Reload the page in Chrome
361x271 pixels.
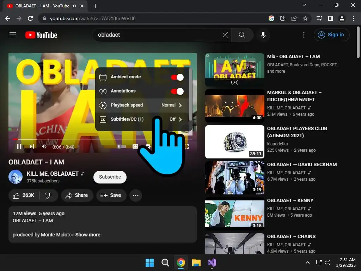[x=30, y=18]
